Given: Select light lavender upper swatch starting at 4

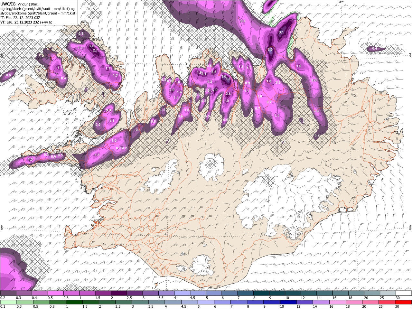Looking at the screenshot, I should click(x=183, y=293).
